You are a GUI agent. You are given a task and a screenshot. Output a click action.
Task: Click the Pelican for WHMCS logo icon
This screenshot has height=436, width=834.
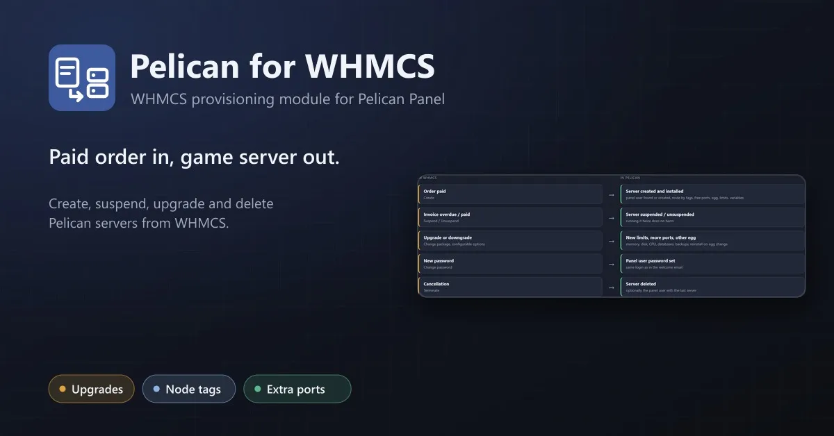(x=82, y=78)
